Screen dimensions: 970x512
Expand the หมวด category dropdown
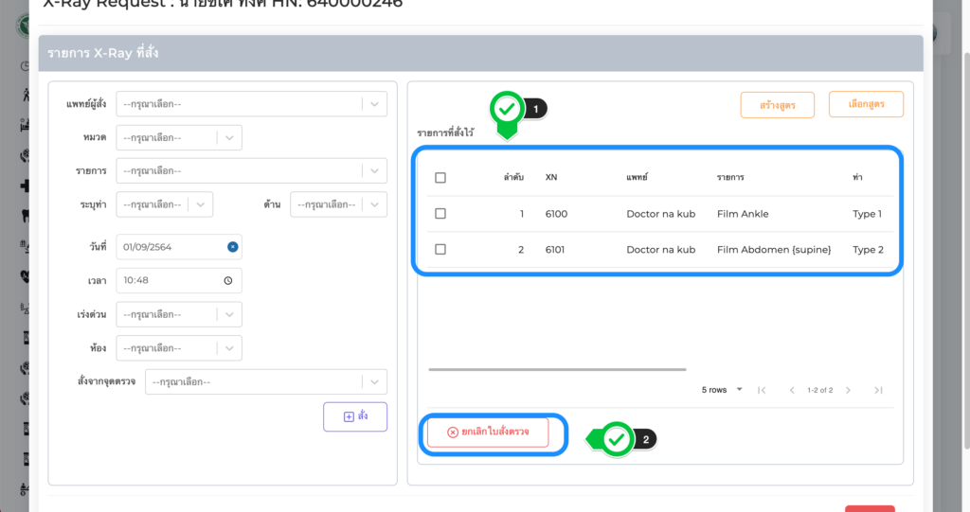click(x=230, y=138)
